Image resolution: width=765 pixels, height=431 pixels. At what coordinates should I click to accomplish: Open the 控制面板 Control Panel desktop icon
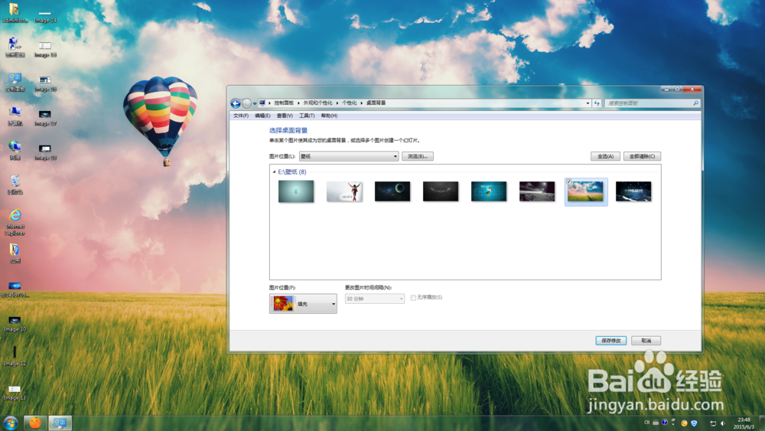(15, 82)
